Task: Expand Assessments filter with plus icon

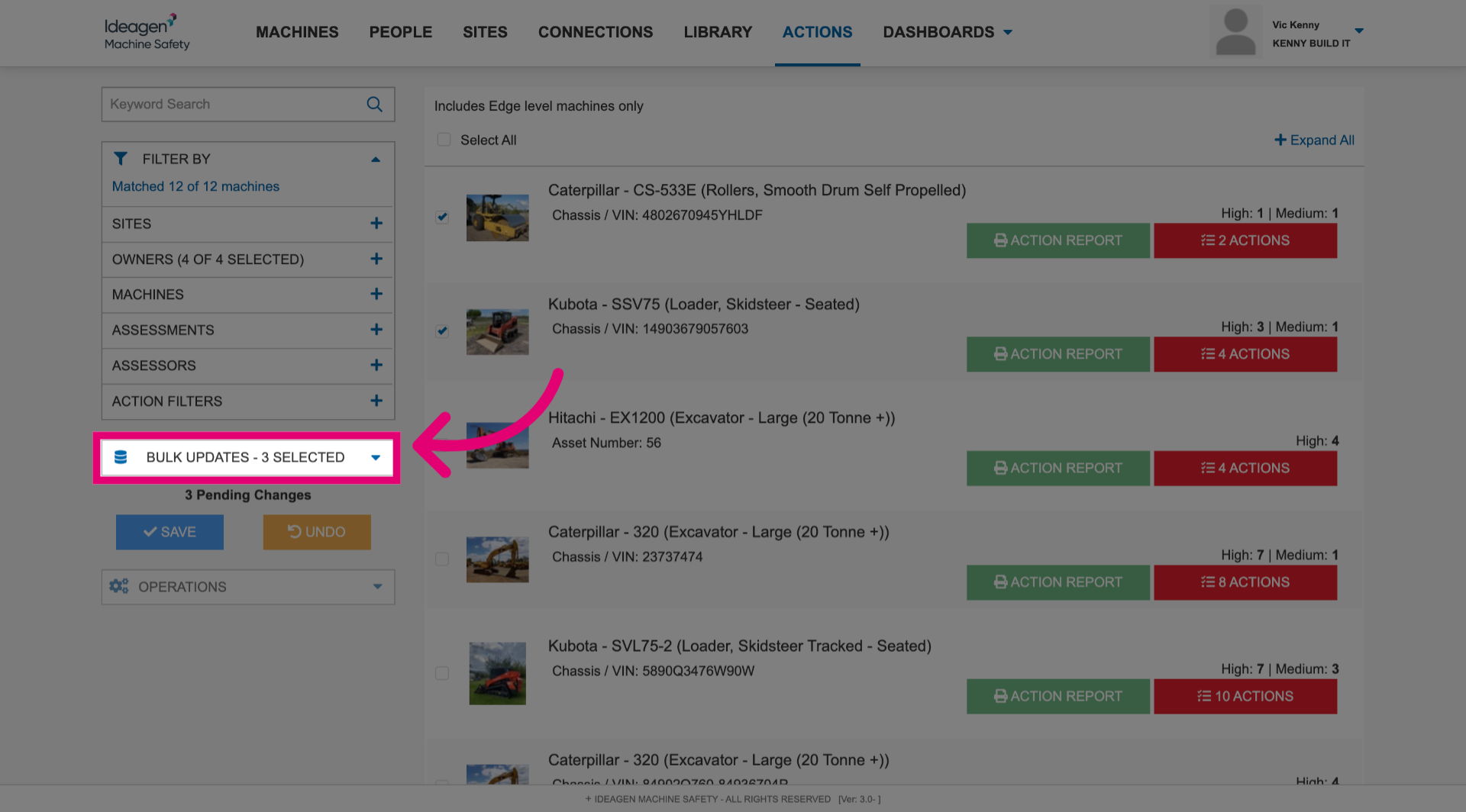Action: 376,330
